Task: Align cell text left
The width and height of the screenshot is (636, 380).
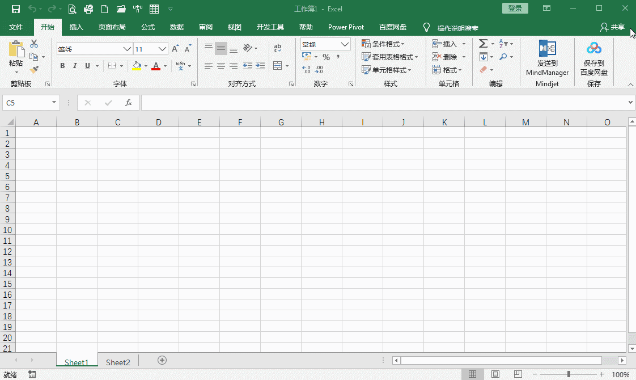Action: point(209,66)
